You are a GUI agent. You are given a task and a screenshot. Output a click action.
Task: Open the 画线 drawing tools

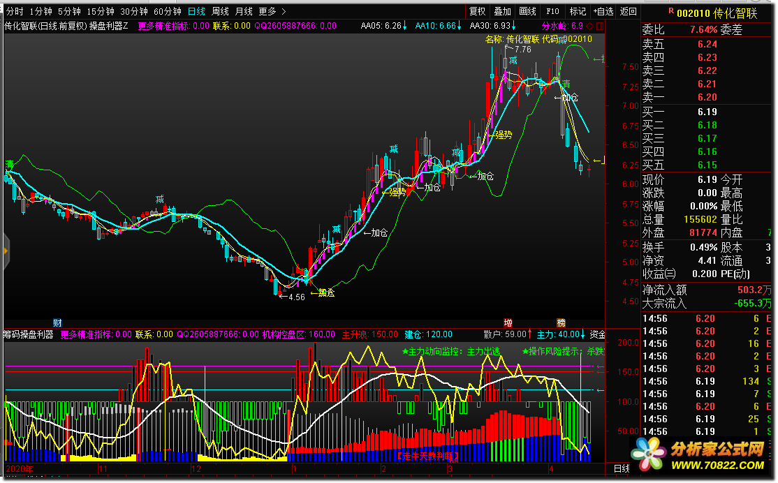(x=527, y=11)
